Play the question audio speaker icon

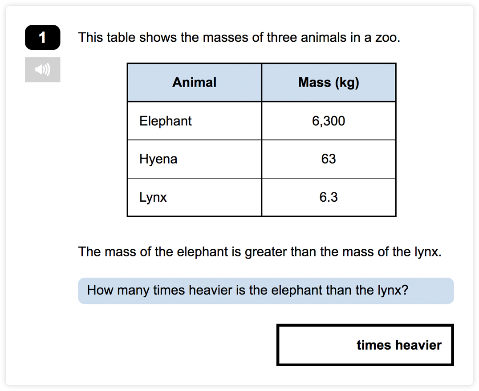click(x=42, y=70)
